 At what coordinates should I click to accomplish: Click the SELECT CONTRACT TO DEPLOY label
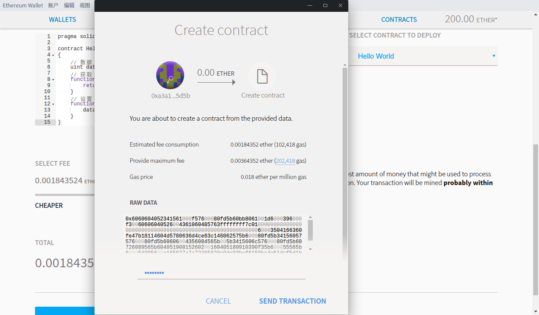tap(395, 35)
